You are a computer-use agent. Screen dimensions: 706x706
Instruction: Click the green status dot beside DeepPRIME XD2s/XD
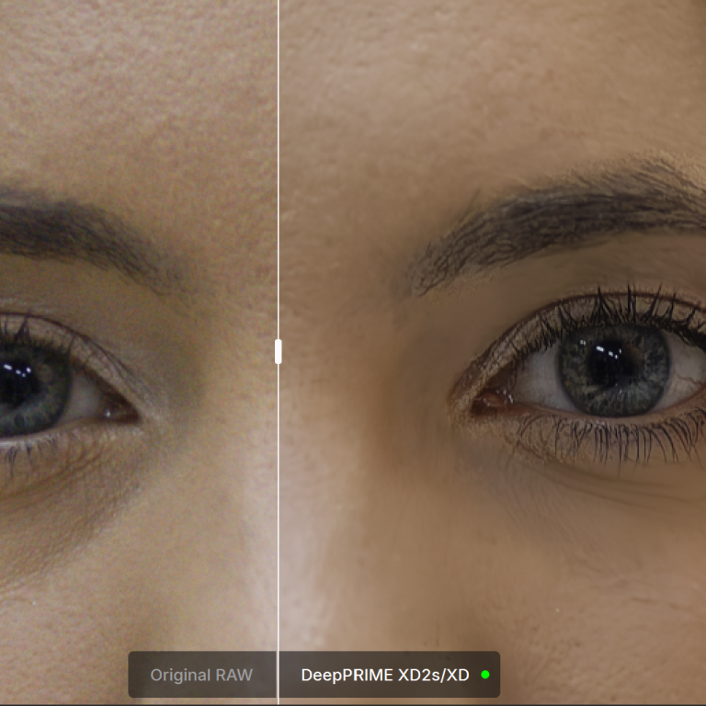point(485,675)
